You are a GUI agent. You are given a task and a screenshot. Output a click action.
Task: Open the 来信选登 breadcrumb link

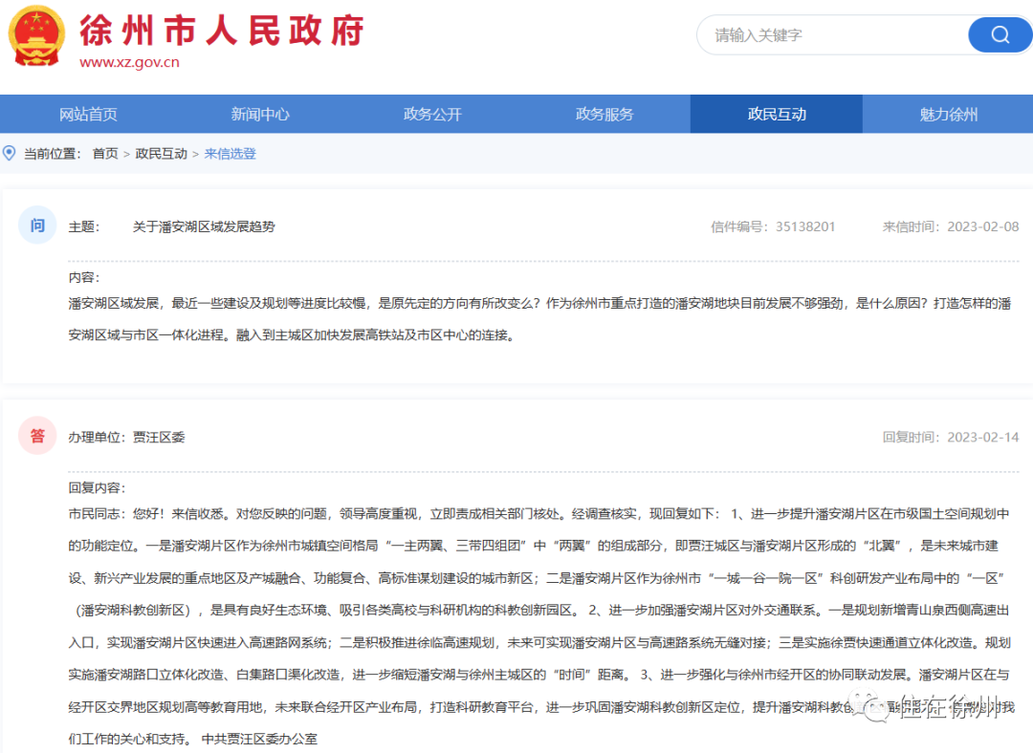click(x=230, y=153)
